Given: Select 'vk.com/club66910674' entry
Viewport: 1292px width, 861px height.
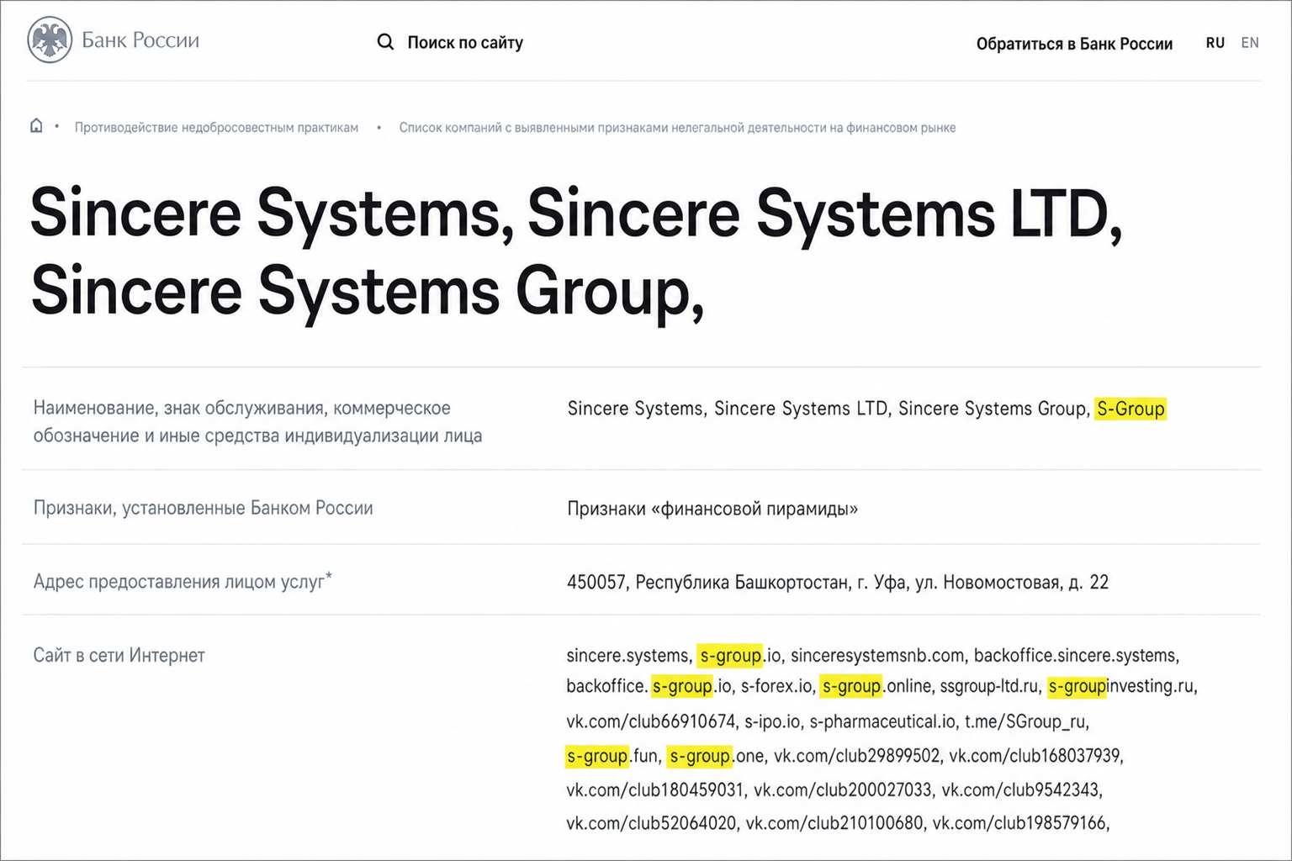Looking at the screenshot, I should pos(651,721).
